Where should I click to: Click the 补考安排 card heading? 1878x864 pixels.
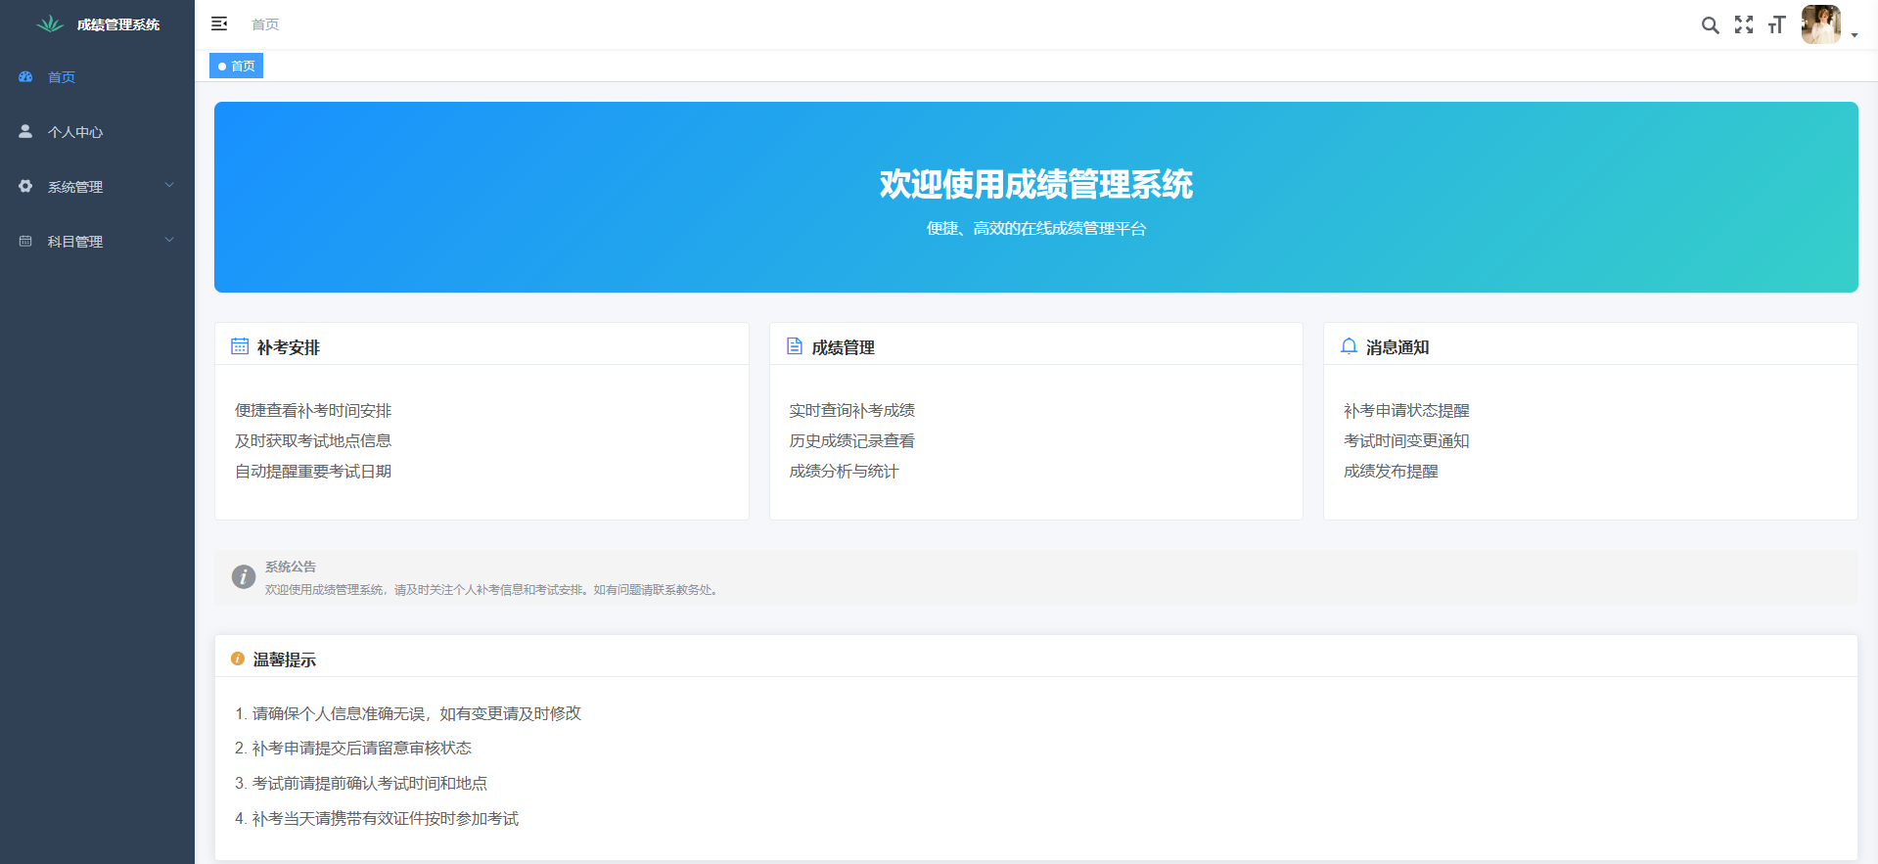click(x=289, y=347)
